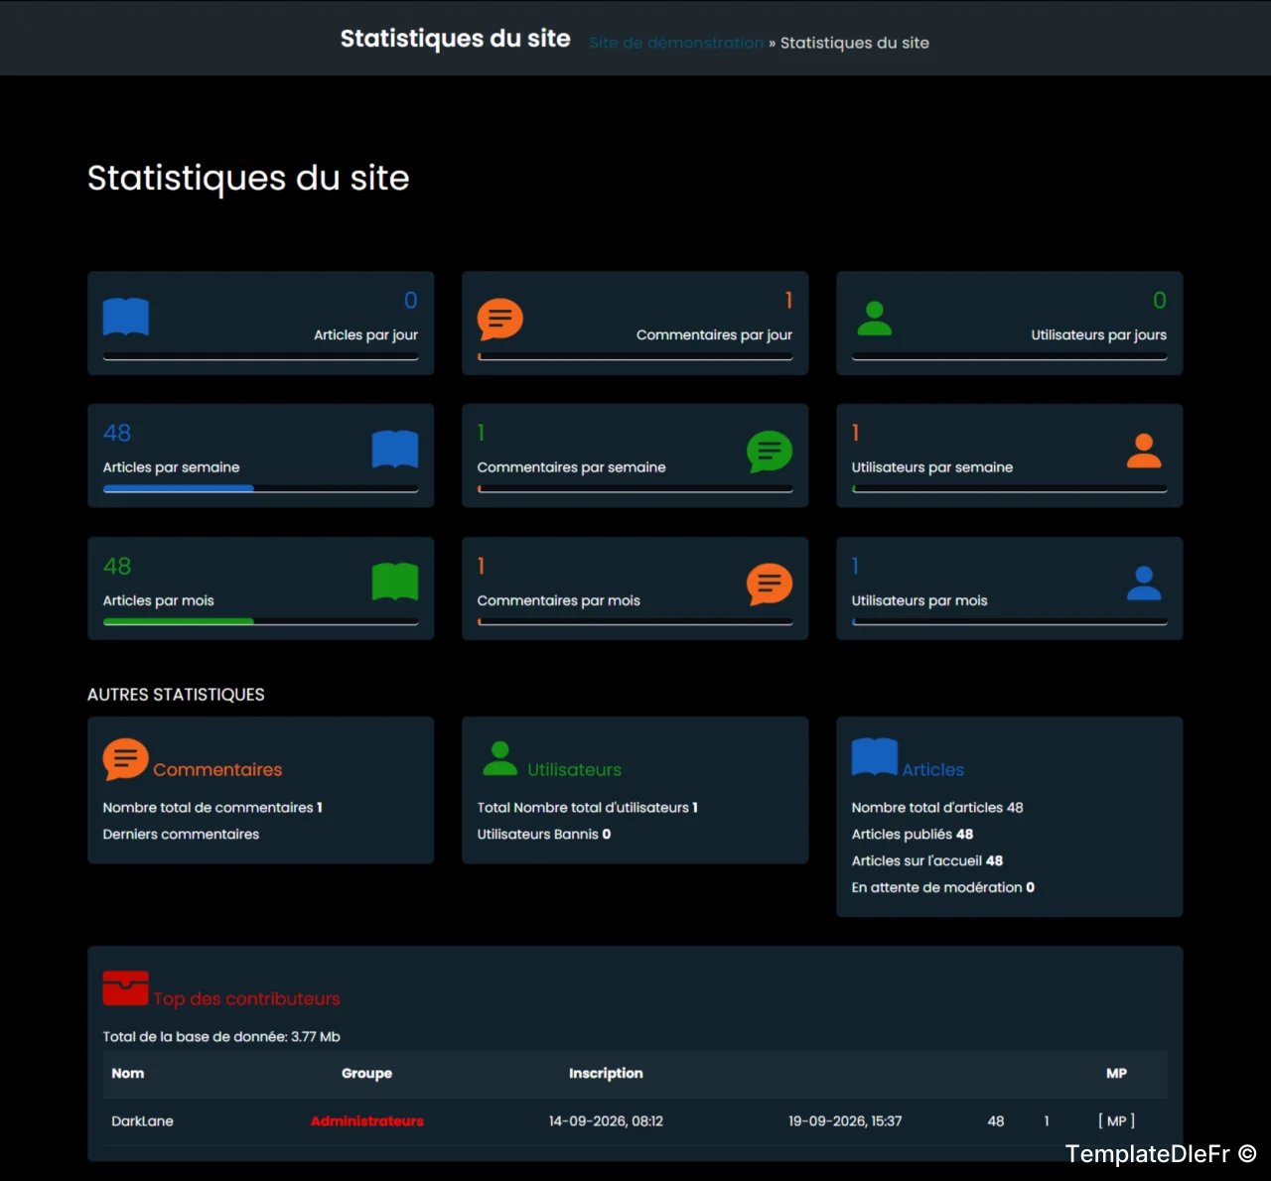Open the Site de démonstration breadcrumb link
The width and height of the screenshot is (1271, 1181).
[x=676, y=43]
